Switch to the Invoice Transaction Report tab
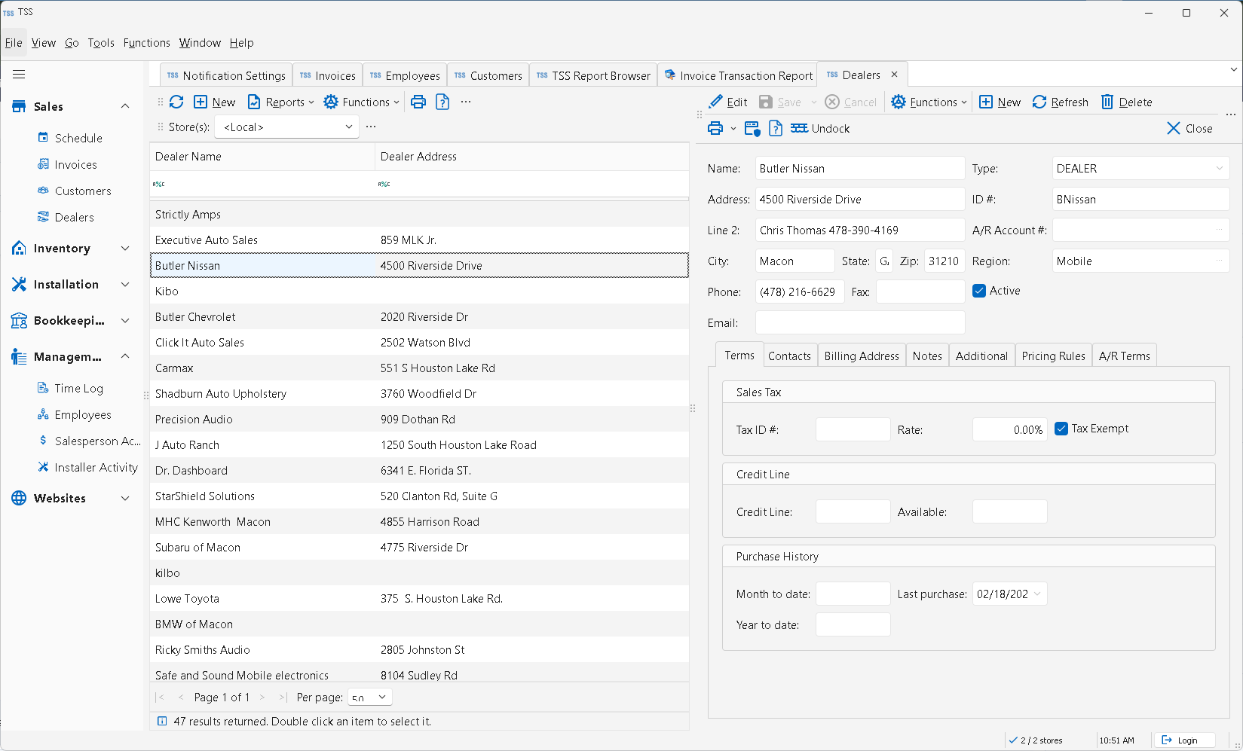The height and width of the screenshot is (751, 1243). click(738, 75)
